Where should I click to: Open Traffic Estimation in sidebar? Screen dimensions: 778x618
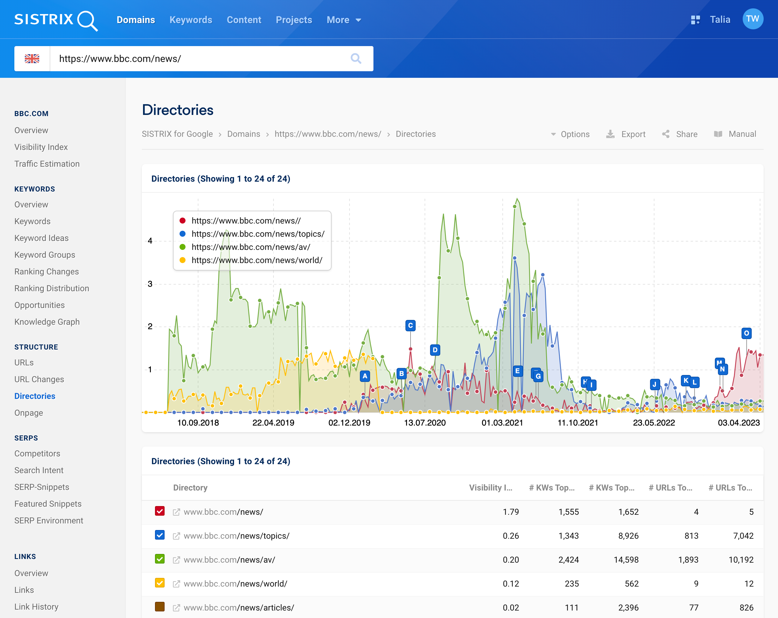point(47,163)
